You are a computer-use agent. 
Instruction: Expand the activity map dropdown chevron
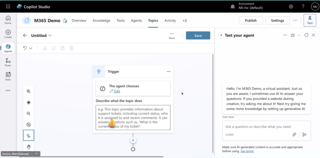(x=298, y=35)
